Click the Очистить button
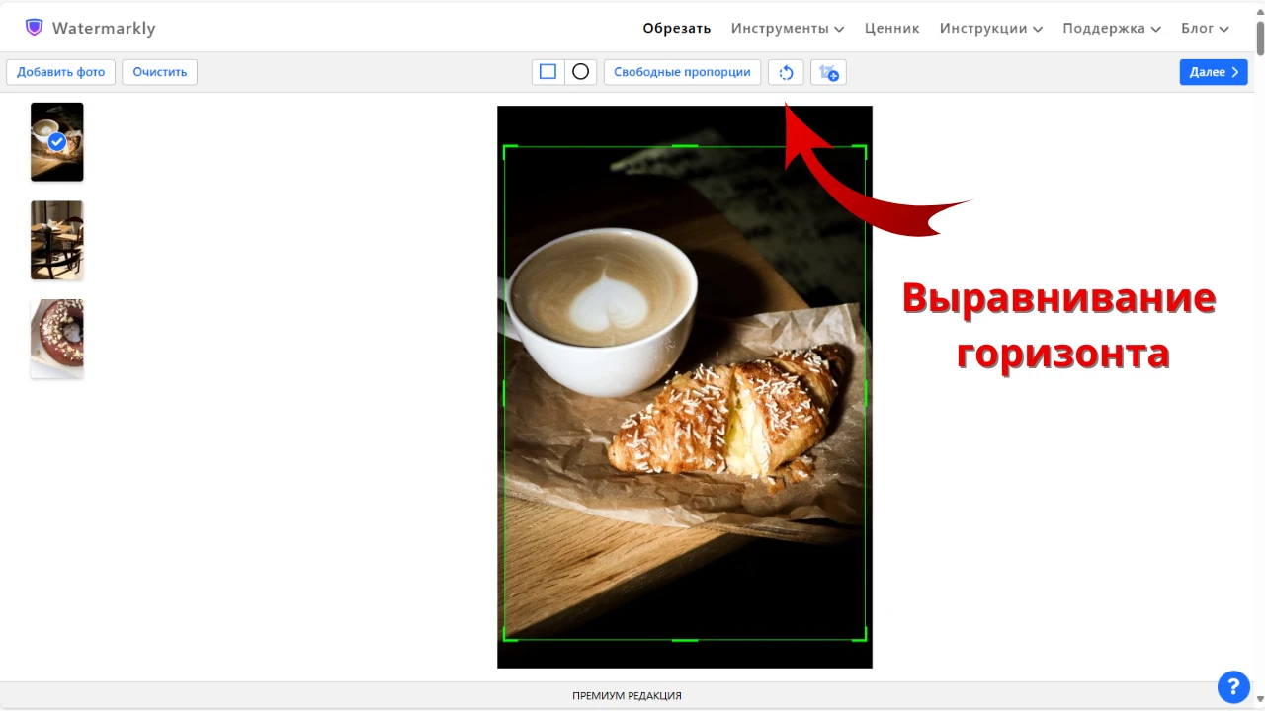 (x=160, y=72)
